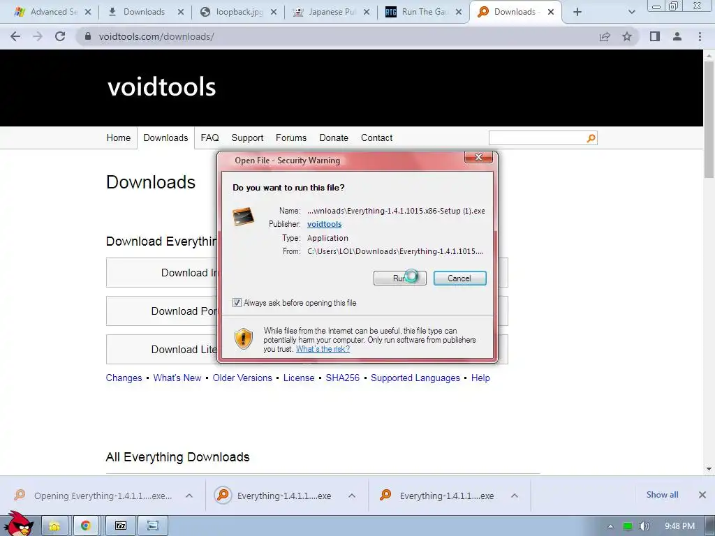
Task: Open the Support navigation item
Action: click(247, 137)
